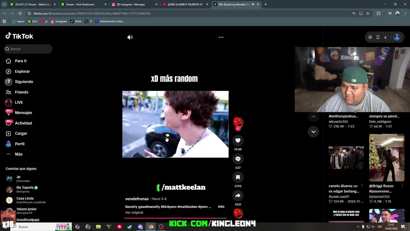Bookmark this page with star icon
The width and height of the screenshot is (410, 231).
pyautogui.click(x=368, y=13)
